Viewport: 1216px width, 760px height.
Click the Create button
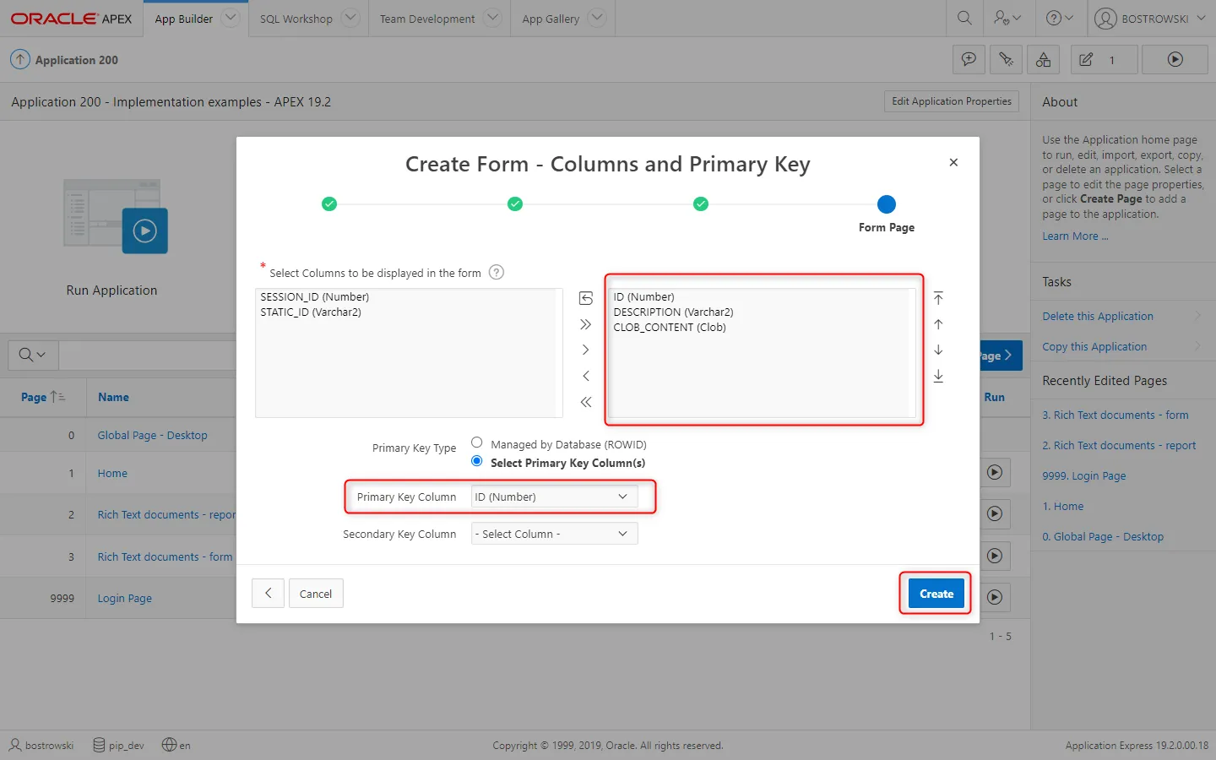[x=936, y=594]
